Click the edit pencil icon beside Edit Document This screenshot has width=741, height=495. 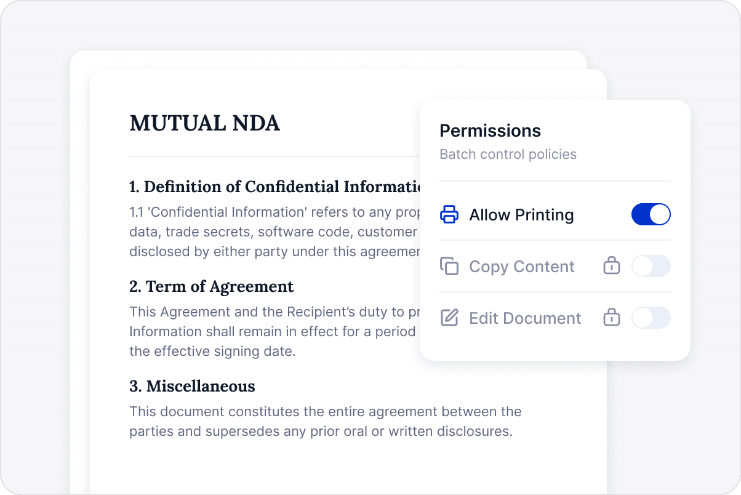pos(449,318)
